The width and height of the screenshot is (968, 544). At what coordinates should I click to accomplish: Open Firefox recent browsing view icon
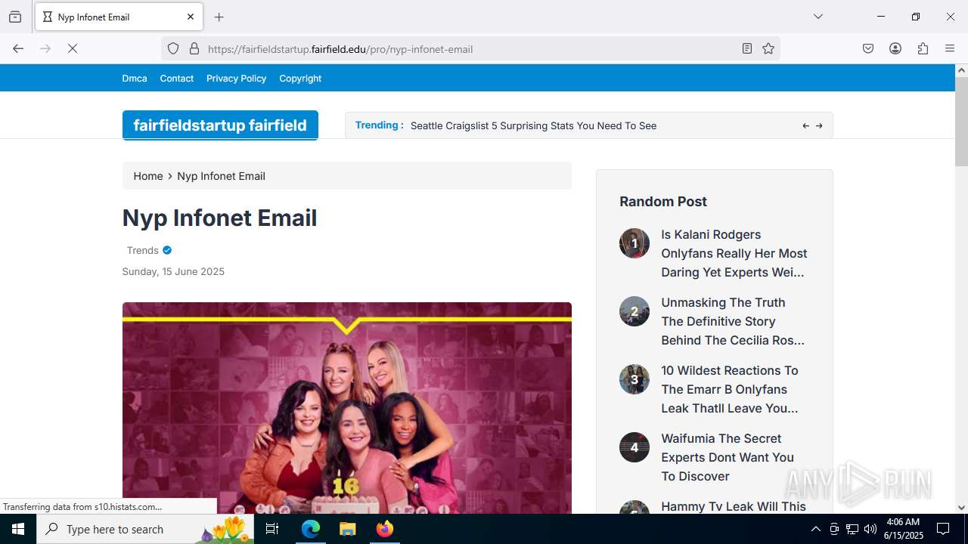click(x=15, y=17)
